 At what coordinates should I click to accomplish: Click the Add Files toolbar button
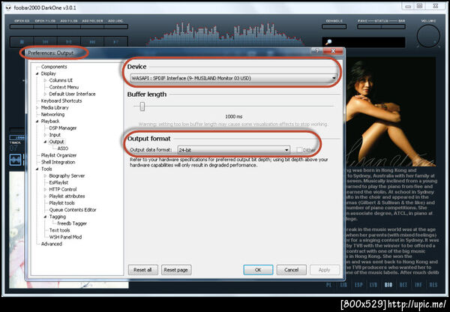point(69,27)
